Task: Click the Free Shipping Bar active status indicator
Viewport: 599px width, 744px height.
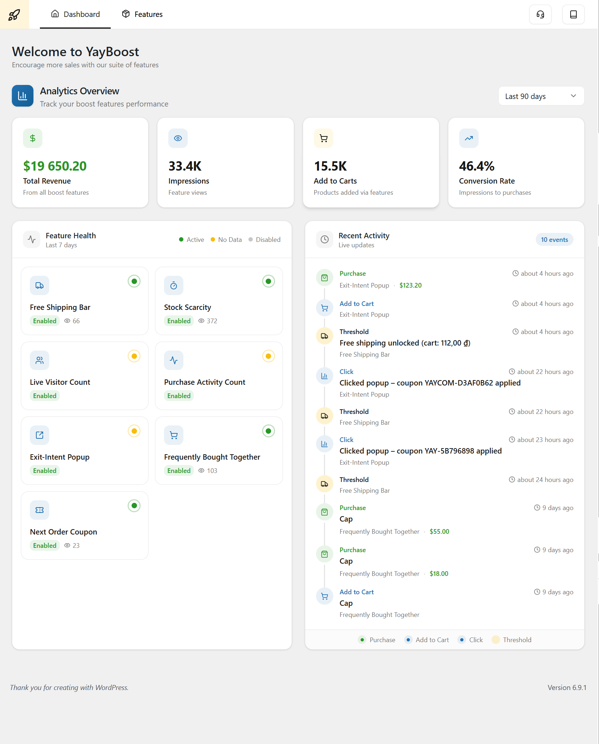Action: [134, 281]
